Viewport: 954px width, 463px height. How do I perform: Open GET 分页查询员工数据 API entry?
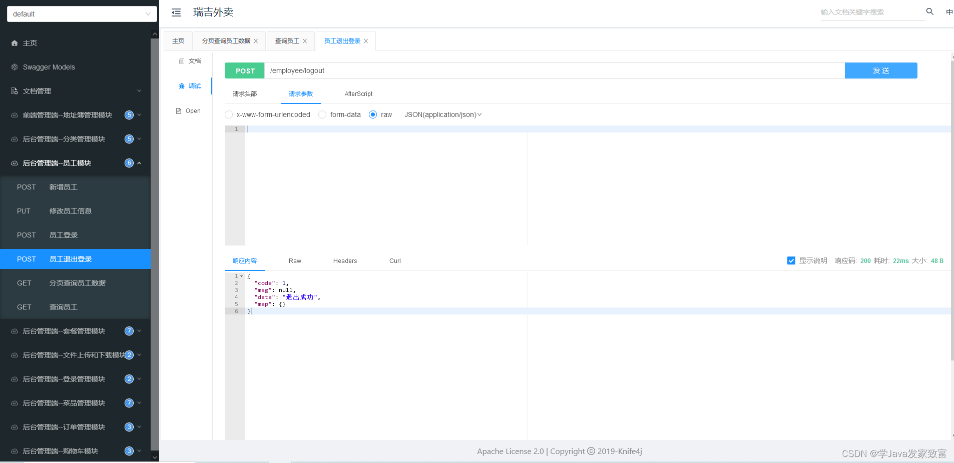[75, 283]
